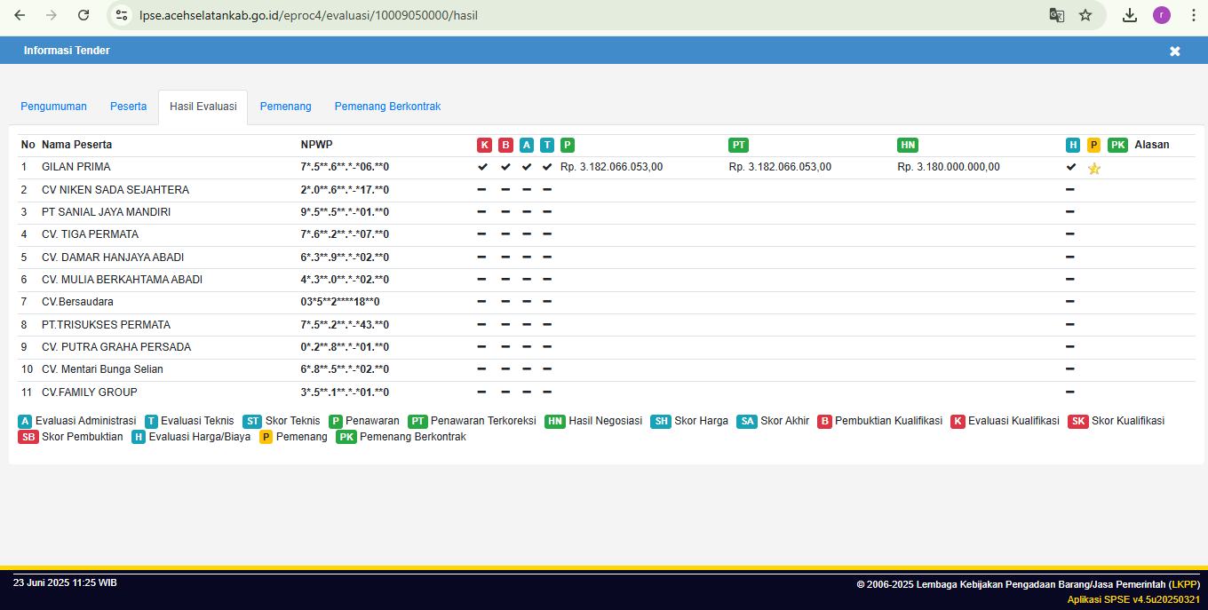Click the winner star icon for GILAN PRIMA

pyautogui.click(x=1094, y=168)
